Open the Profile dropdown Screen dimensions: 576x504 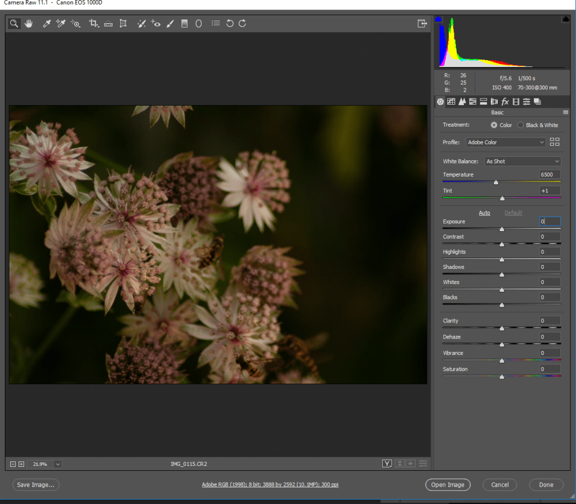[506, 142]
